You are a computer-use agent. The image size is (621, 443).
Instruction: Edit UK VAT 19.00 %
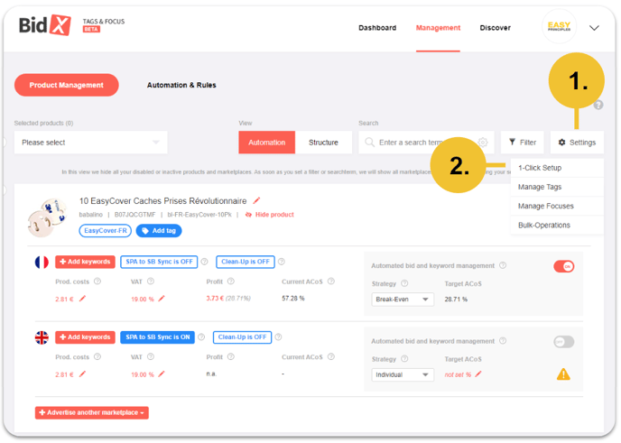click(x=162, y=374)
